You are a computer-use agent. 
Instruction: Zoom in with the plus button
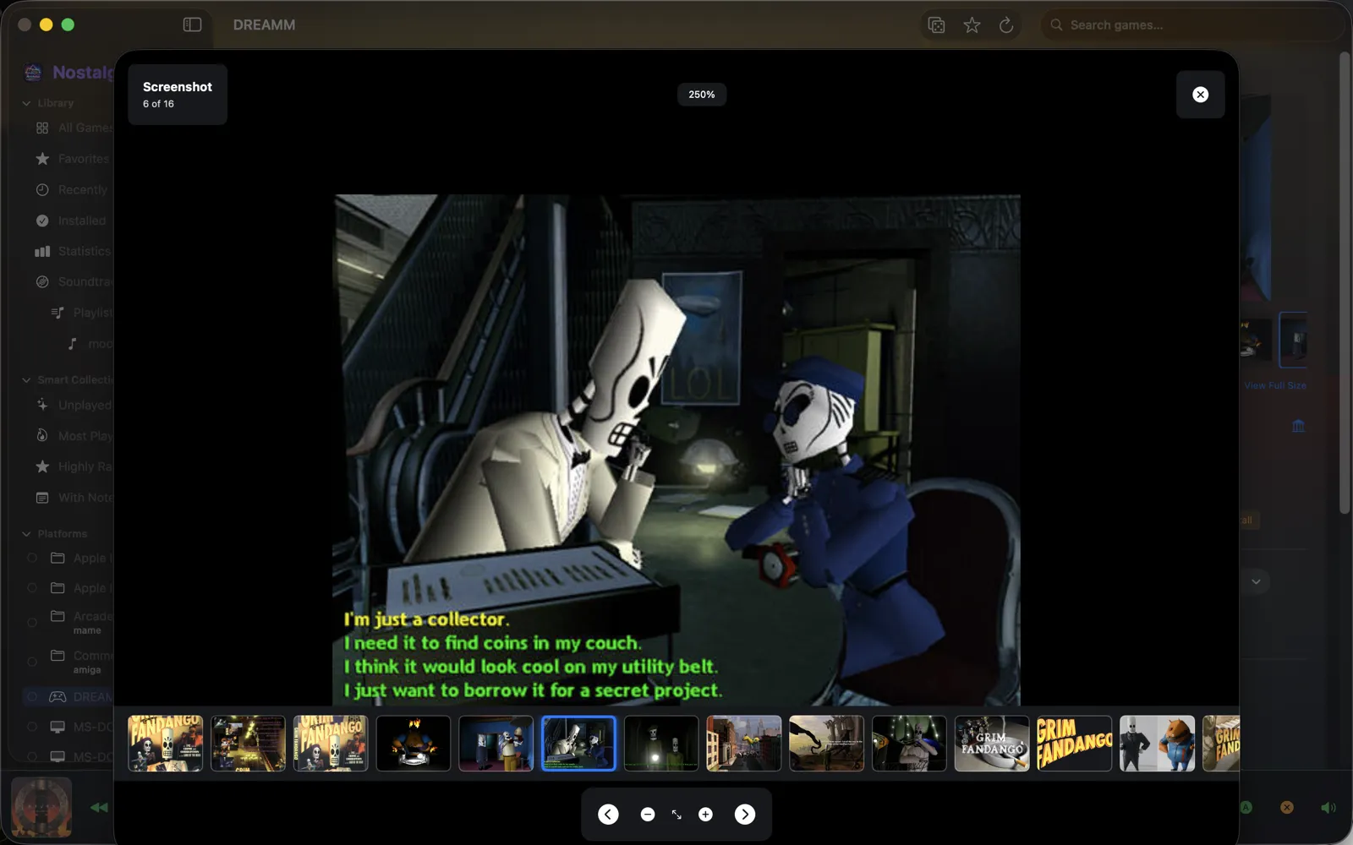click(x=705, y=815)
